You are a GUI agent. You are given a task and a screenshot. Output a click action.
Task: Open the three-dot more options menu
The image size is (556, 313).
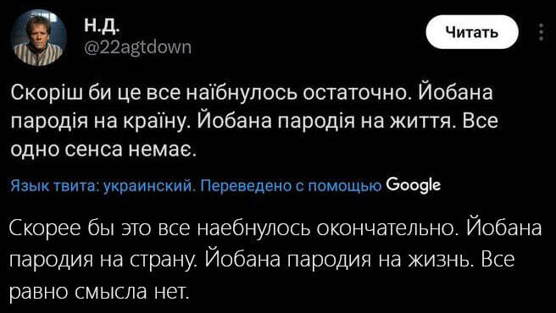pos(541,32)
